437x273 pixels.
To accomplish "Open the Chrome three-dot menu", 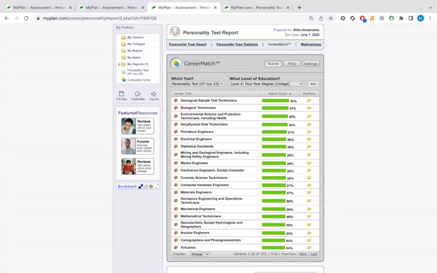I will 430,18.
